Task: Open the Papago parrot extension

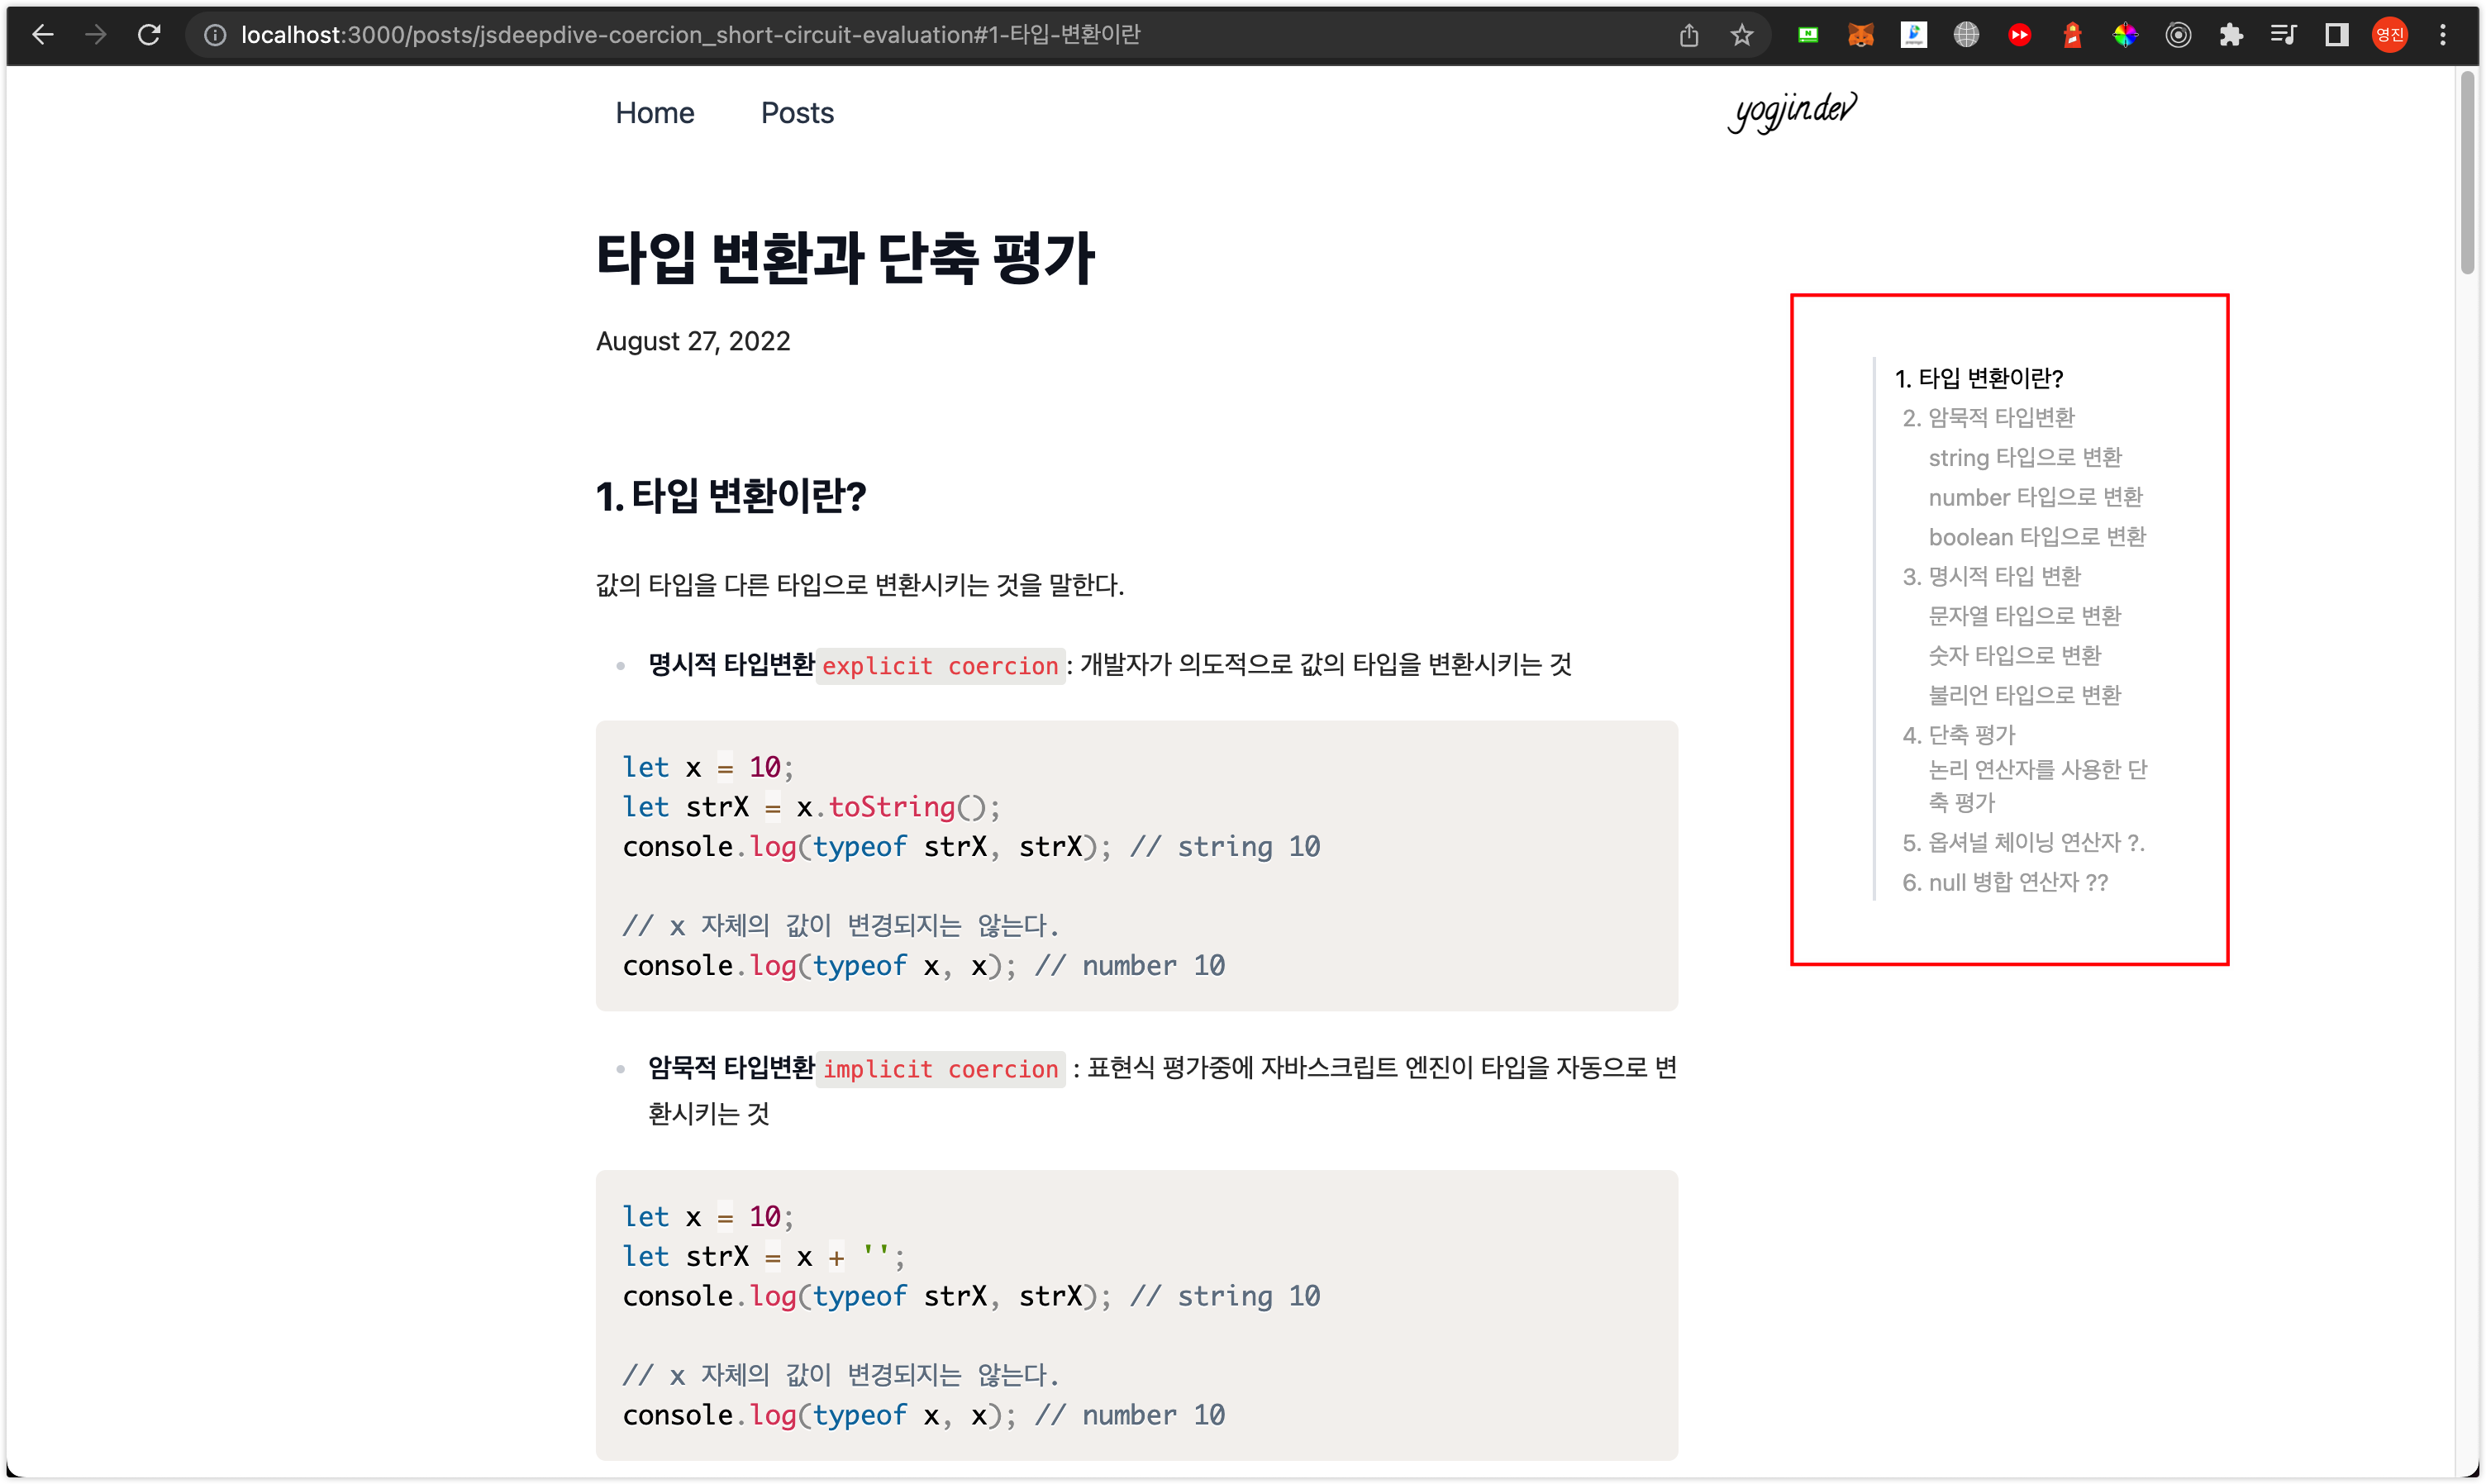Action: (1913, 35)
